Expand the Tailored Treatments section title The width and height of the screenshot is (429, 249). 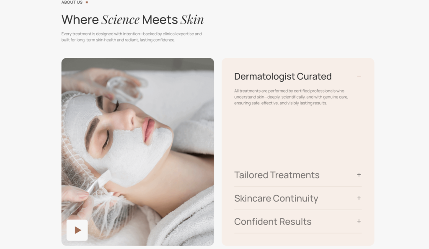tap(277, 175)
